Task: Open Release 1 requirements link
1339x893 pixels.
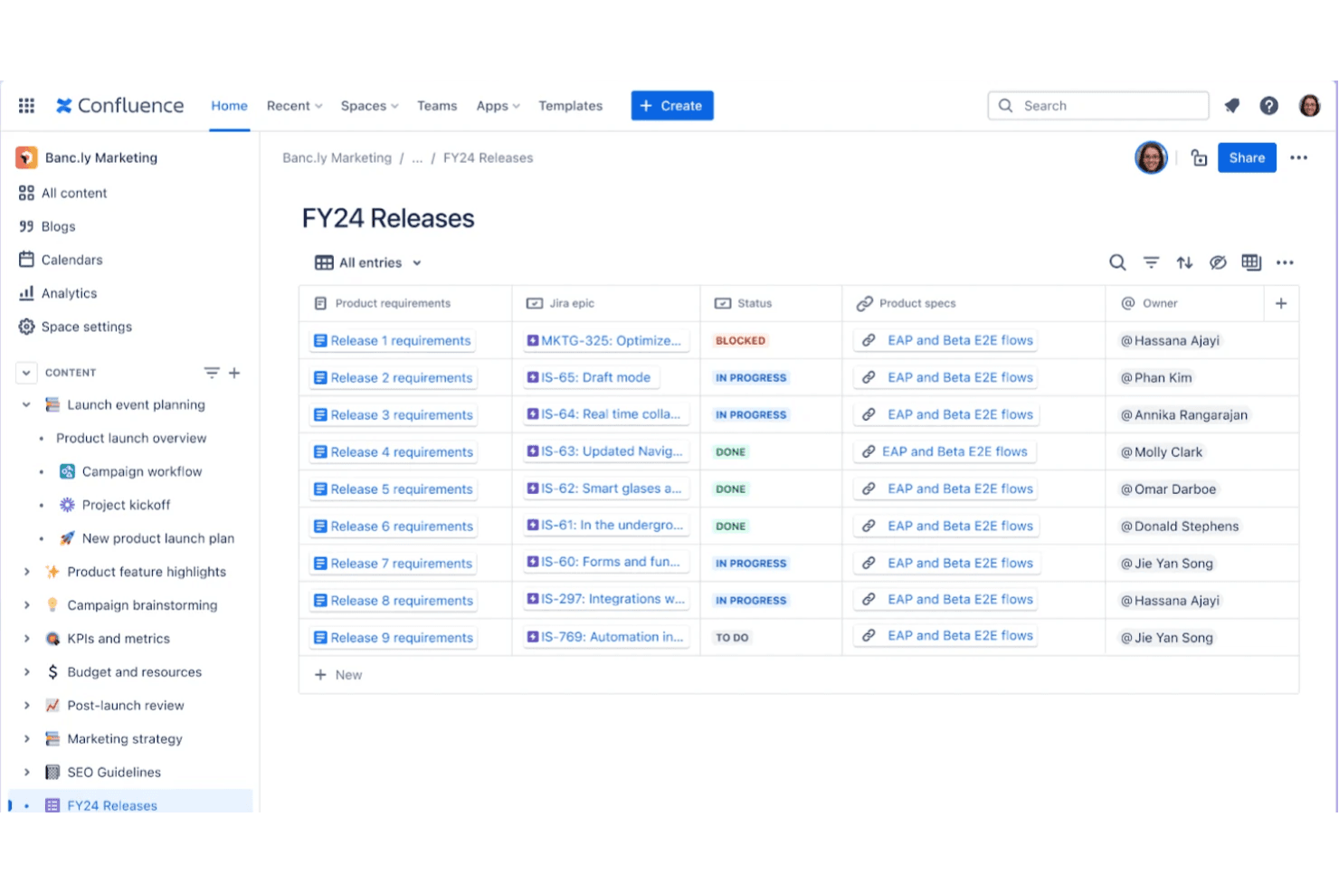Action: pos(393,341)
